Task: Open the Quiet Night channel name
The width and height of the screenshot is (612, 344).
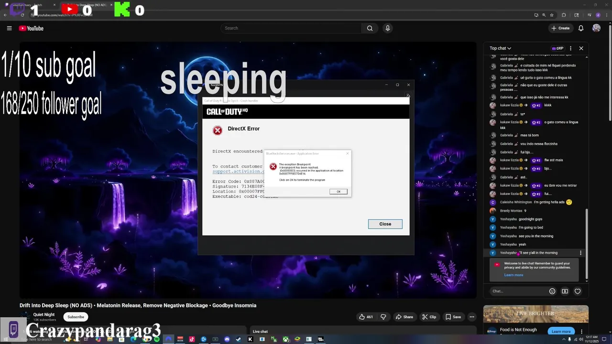Action: [x=44, y=314]
